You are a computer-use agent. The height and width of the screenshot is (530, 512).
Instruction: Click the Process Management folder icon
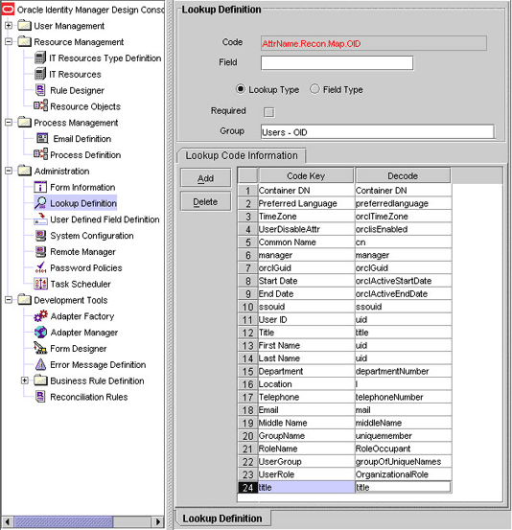tap(25, 122)
